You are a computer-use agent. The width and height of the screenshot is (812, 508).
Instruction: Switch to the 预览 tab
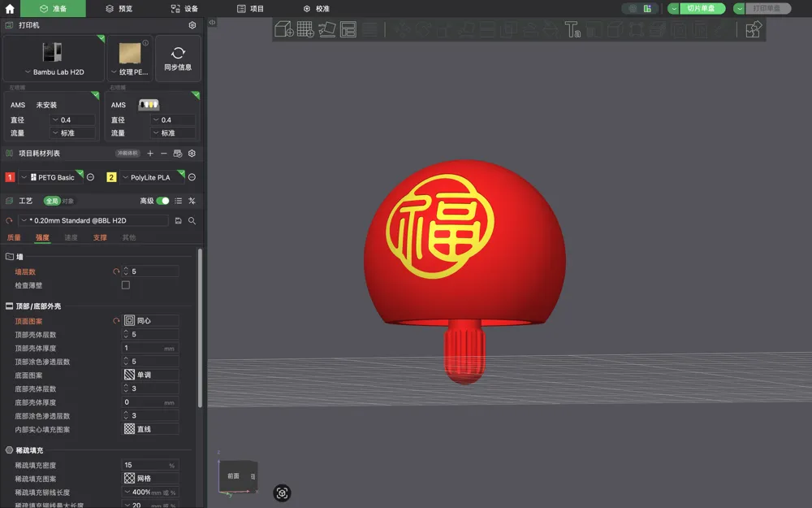pyautogui.click(x=119, y=8)
